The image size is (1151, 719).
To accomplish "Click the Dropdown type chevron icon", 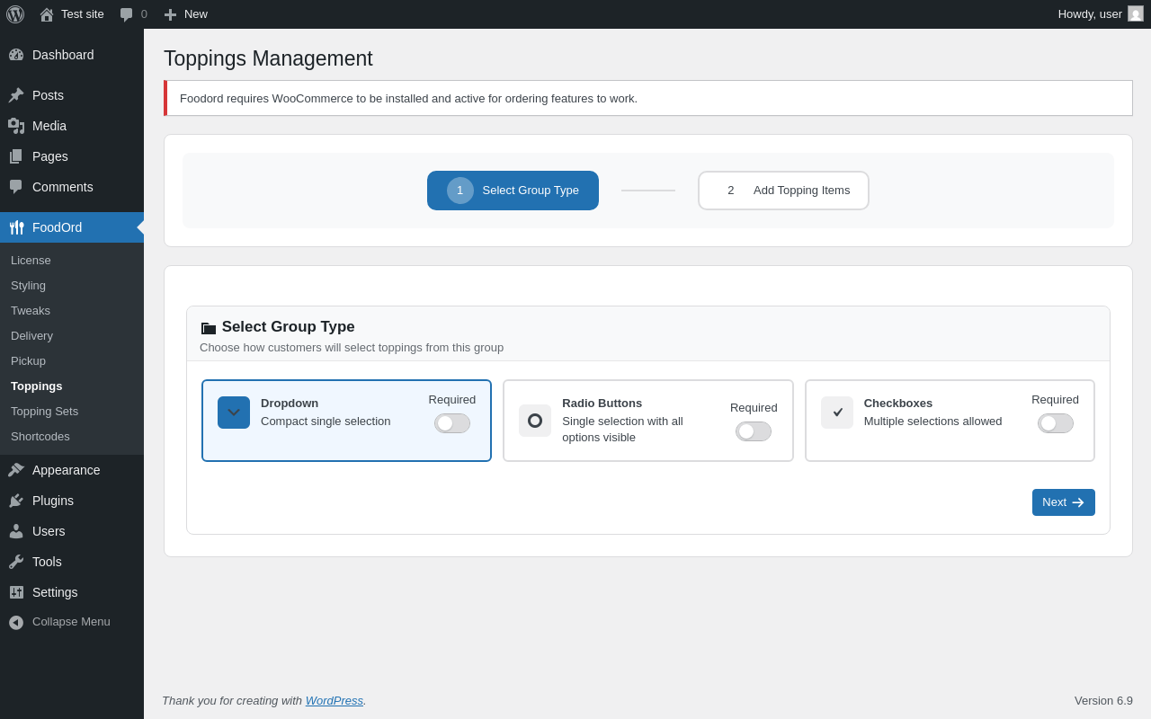I will 234,413.
